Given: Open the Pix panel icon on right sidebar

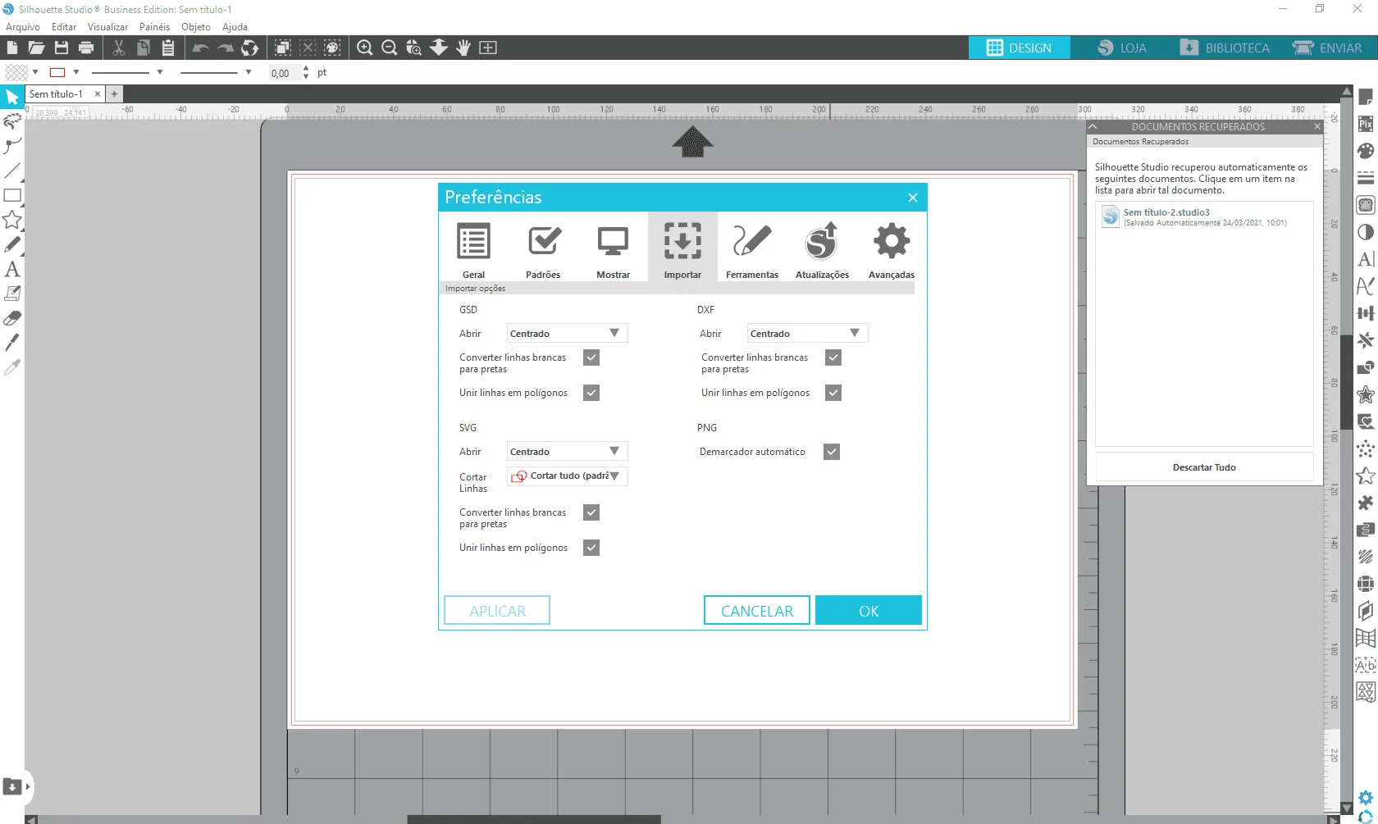Looking at the screenshot, I should pyautogui.click(x=1366, y=125).
